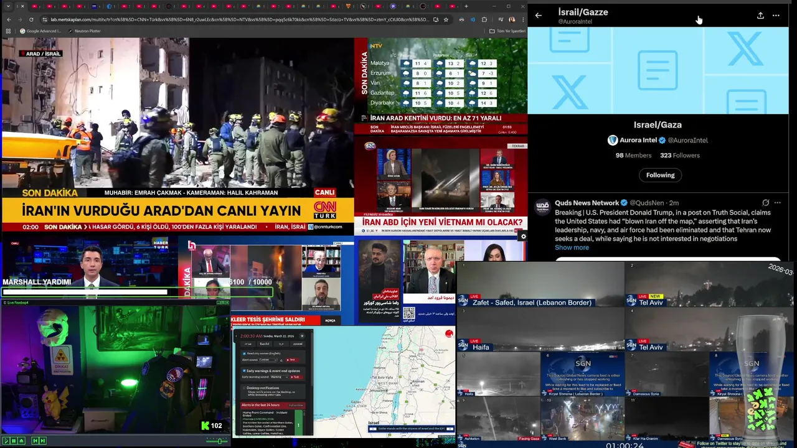This screenshot has width=797, height=448.
Task: Open Tüm Yer İşaretleri bookmarks folder
Action: tap(507, 30)
